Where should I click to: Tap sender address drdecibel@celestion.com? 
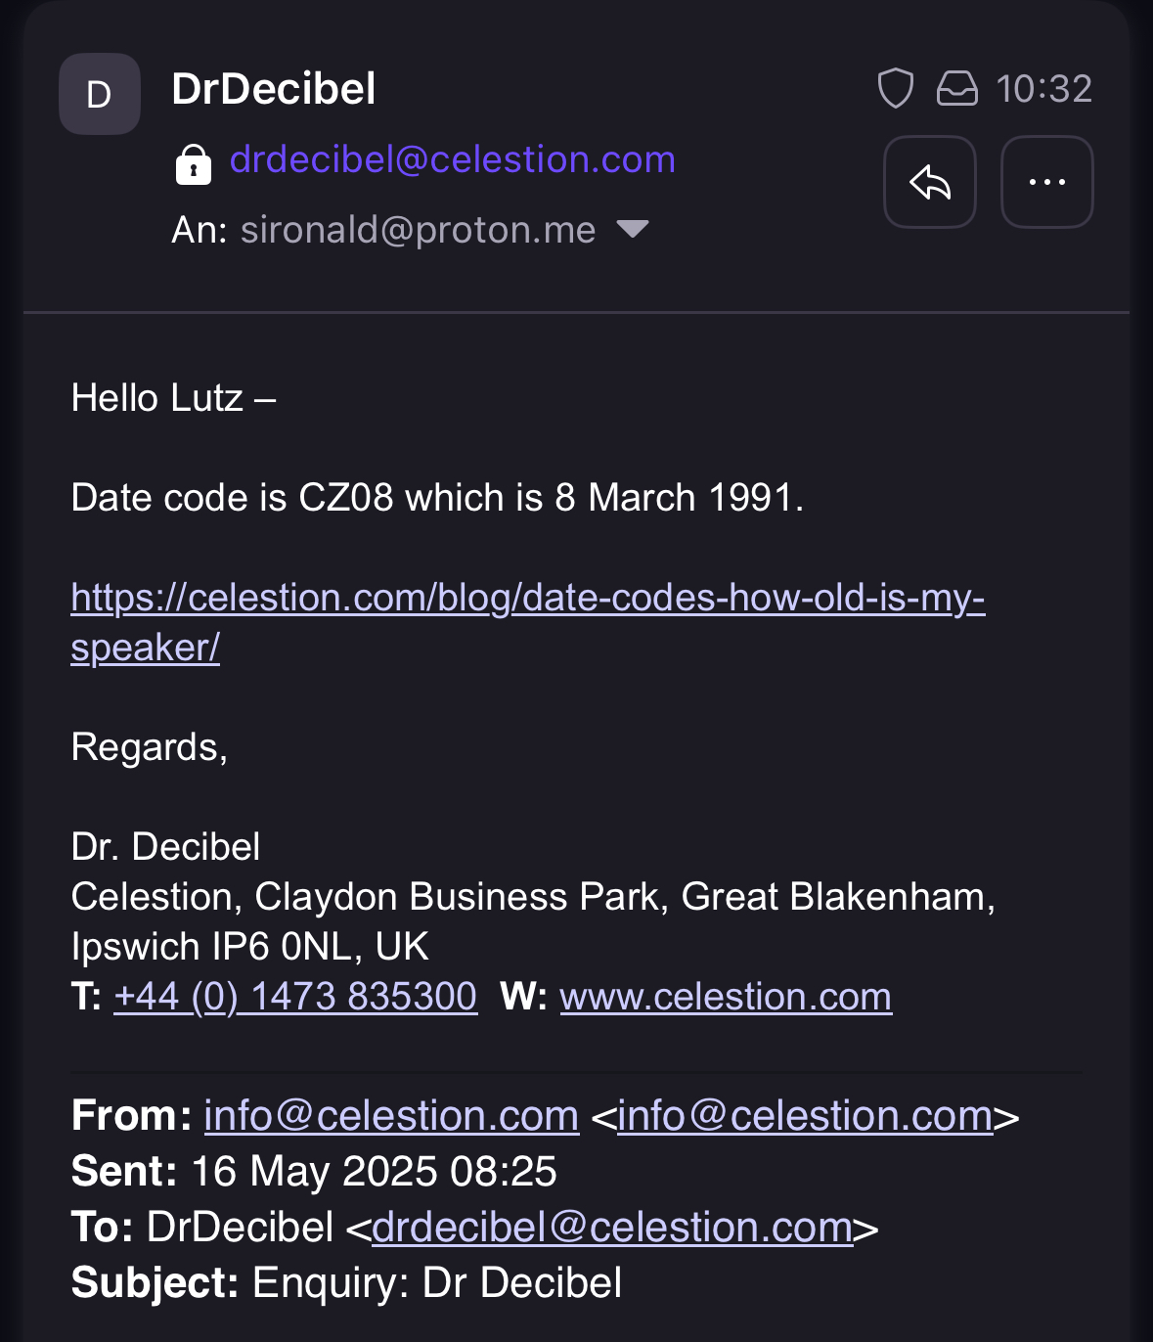pos(453,159)
